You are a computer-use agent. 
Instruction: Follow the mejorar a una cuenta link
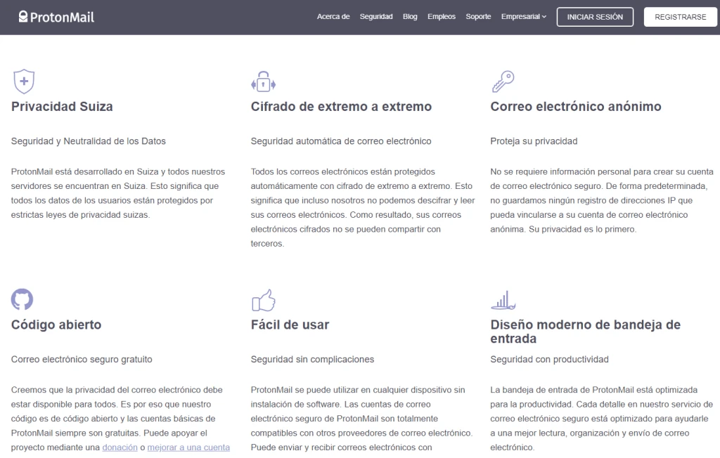click(x=188, y=447)
